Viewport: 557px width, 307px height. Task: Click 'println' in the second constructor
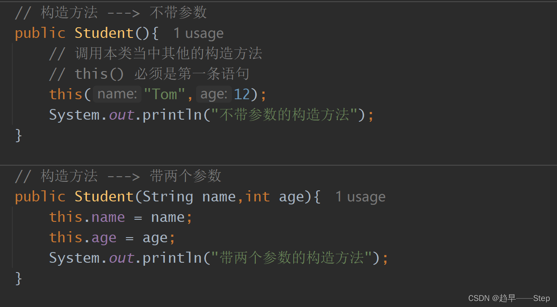click(x=172, y=258)
